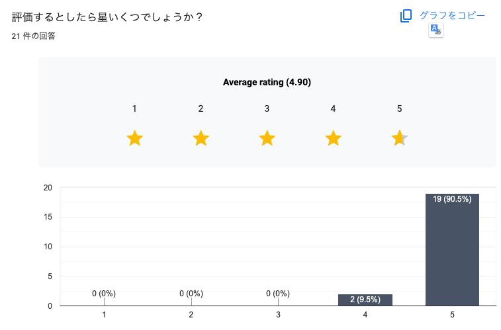
Task: Click the Google Translate icon
Action: [435, 30]
